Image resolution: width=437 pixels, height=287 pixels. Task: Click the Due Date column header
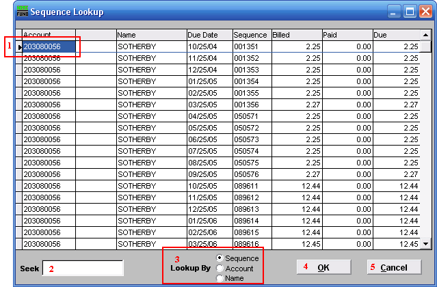208,34
